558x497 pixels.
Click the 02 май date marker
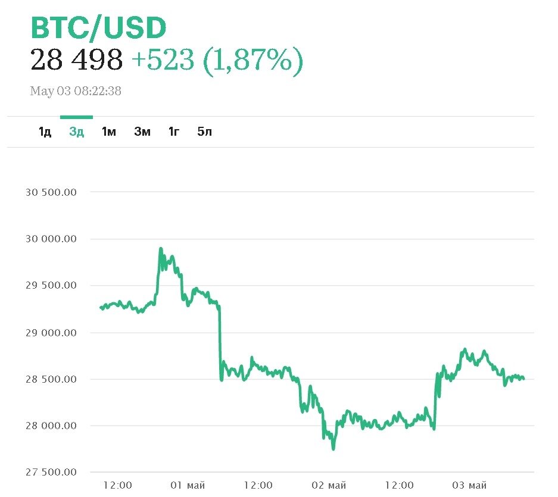pyautogui.click(x=329, y=485)
